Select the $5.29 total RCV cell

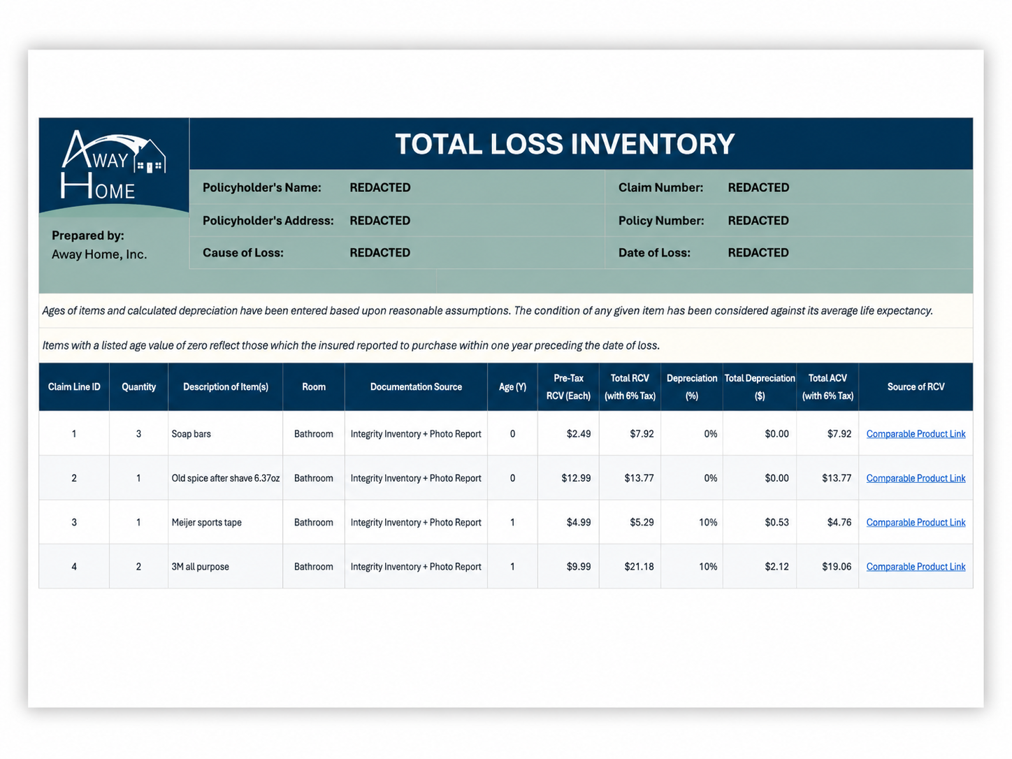click(630, 522)
